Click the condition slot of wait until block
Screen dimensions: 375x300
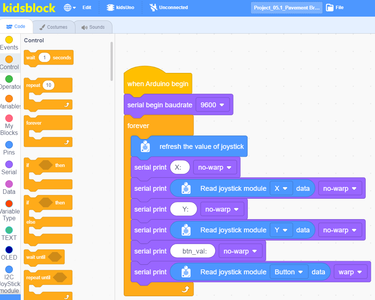(55, 257)
